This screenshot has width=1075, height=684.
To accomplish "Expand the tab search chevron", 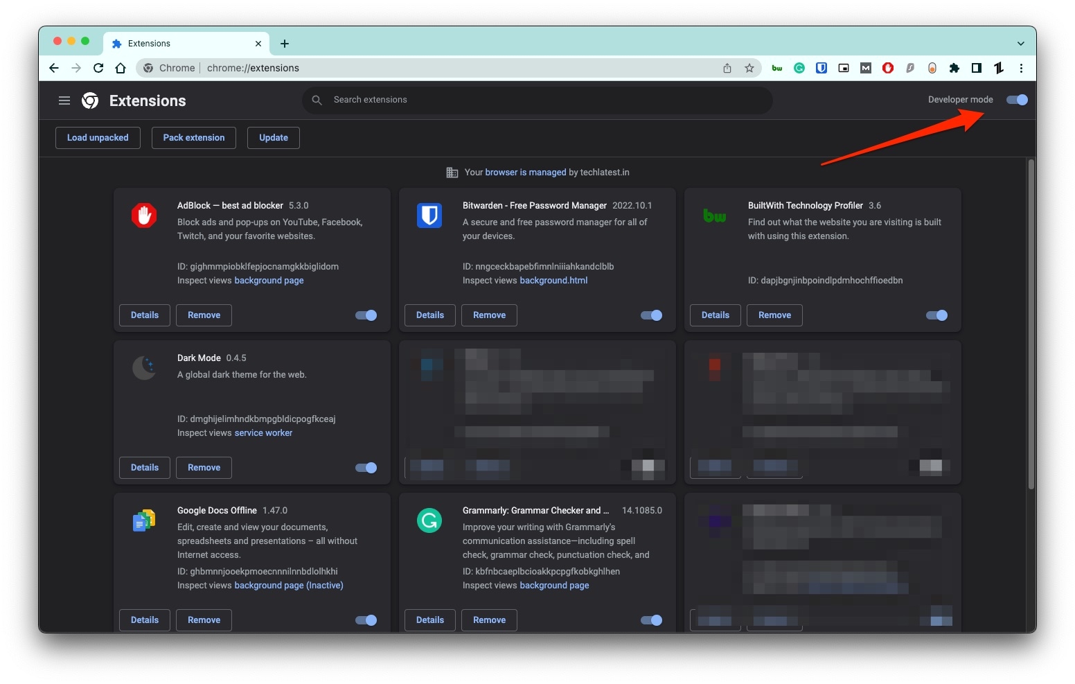I will (x=1020, y=43).
